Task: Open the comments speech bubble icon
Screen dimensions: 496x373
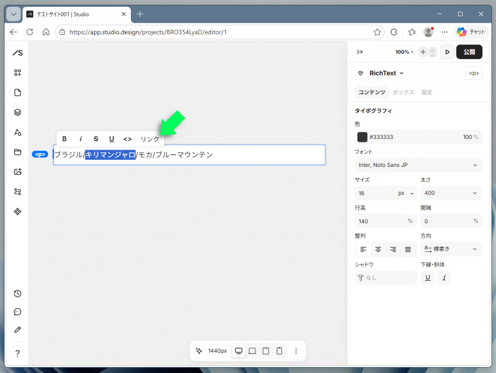Action: click(x=18, y=312)
